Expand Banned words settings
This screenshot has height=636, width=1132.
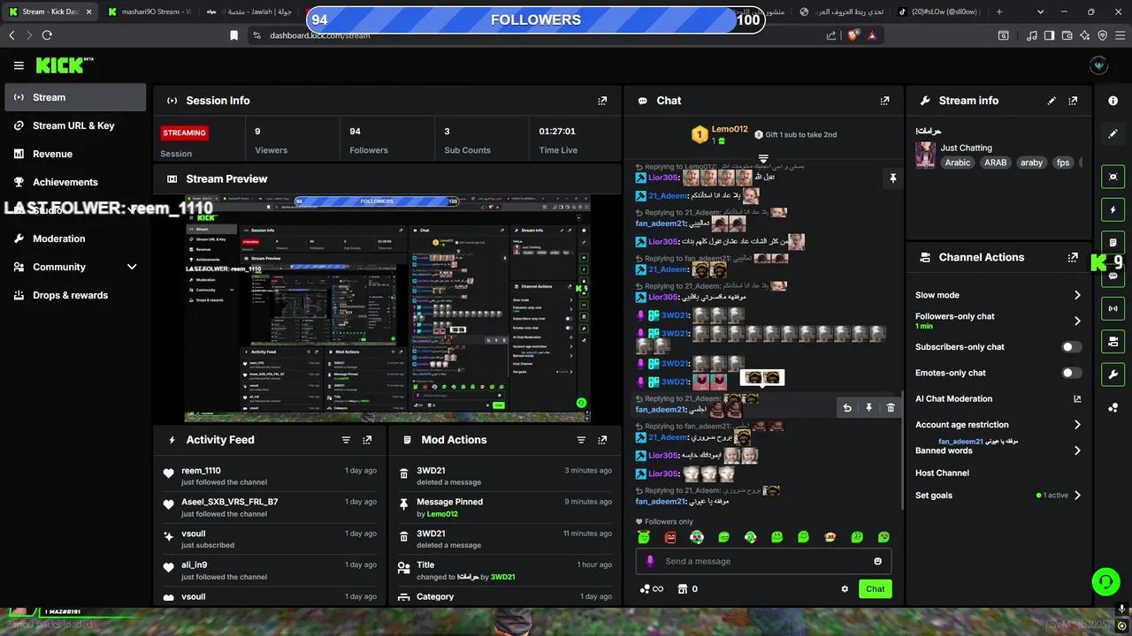pos(1077,450)
